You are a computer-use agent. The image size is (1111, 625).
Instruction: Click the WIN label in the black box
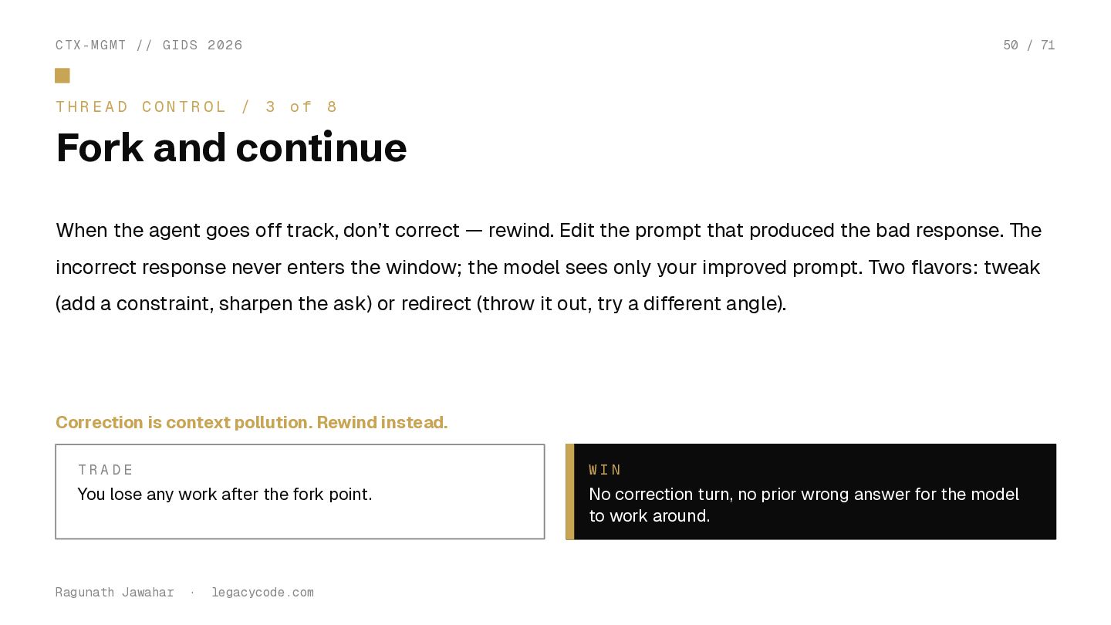point(606,470)
